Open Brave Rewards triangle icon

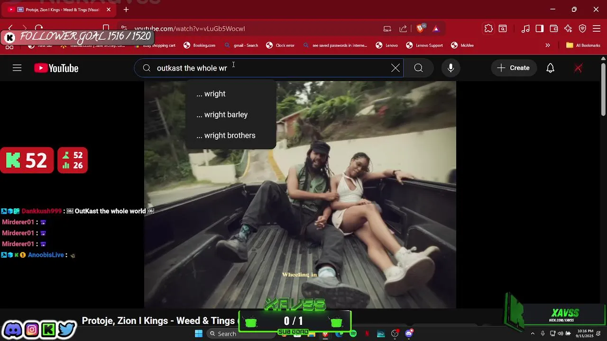(x=436, y=28)
